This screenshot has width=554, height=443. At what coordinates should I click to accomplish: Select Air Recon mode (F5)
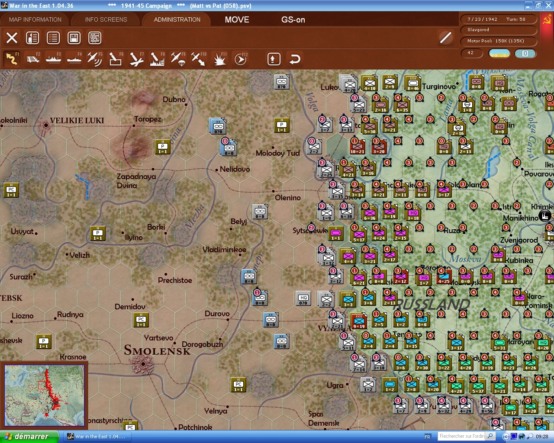[95, 59]
